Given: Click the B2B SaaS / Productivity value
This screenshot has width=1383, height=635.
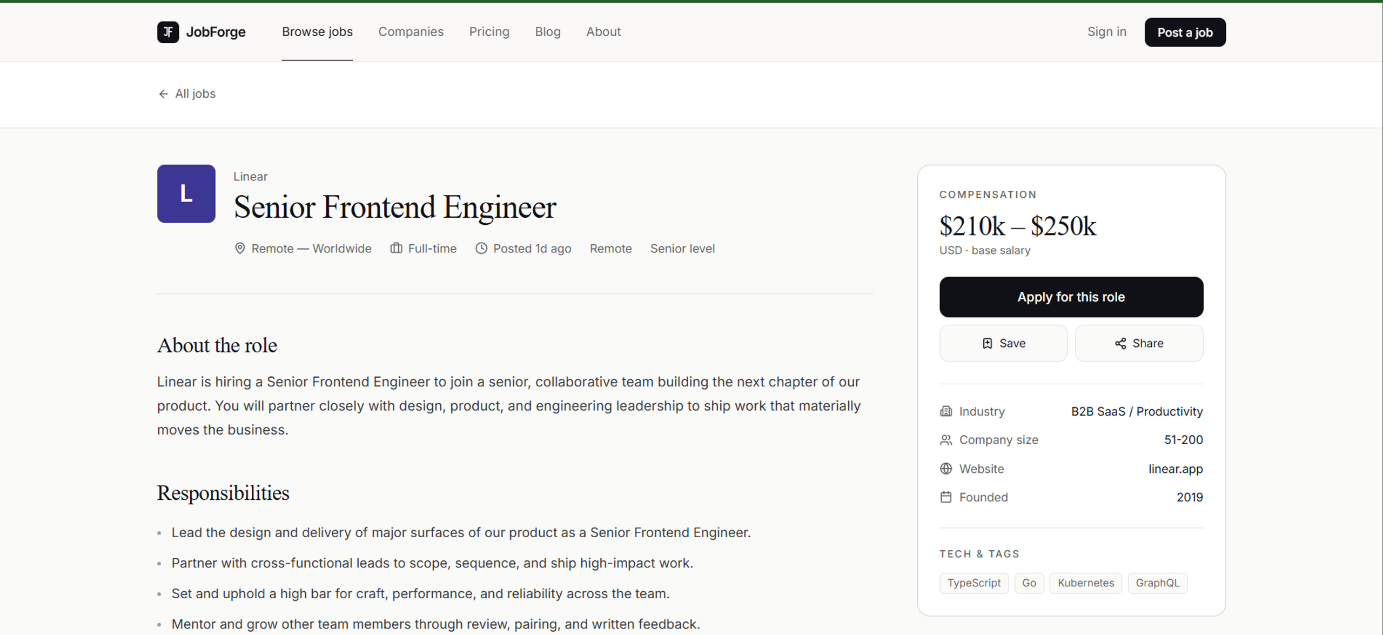Looking at the screenshot, I should click(x=1137, y=411).
